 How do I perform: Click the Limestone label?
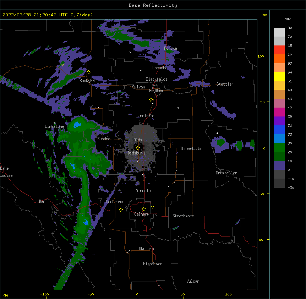(x=54, y=126)
